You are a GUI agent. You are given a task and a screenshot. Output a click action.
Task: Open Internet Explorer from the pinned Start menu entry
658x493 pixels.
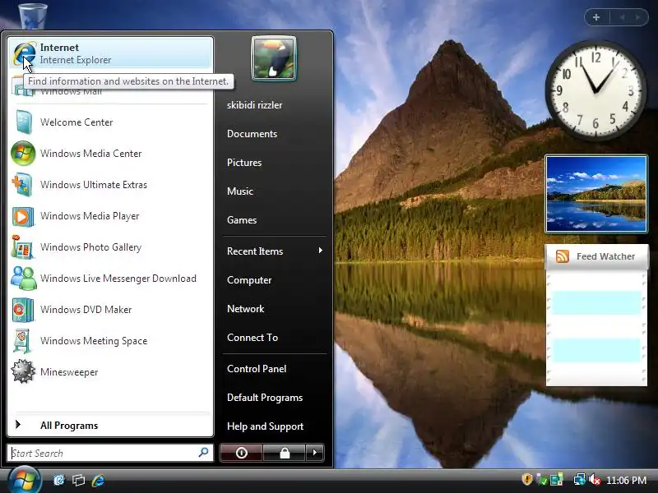click(110, 53)
